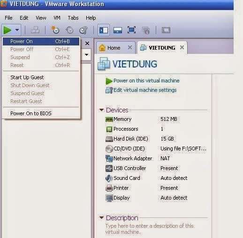Click the VIETDUNG virtual machine header icon
This screenshot has width=243, height=238.
pos(104,64)
